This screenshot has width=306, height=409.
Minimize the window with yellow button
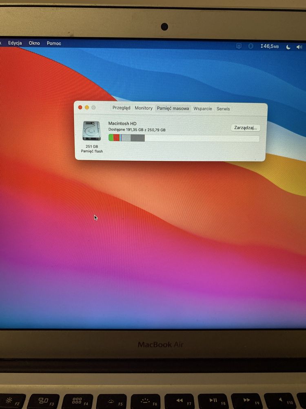[x=87, y=108]
